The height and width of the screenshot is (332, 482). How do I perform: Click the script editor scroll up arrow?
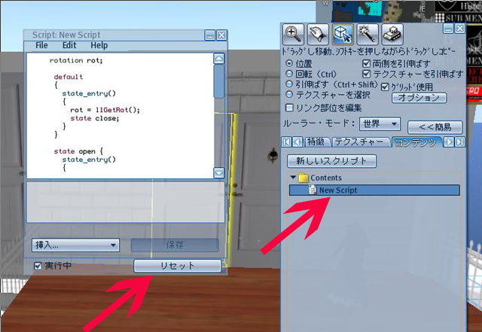click(219, 59)
